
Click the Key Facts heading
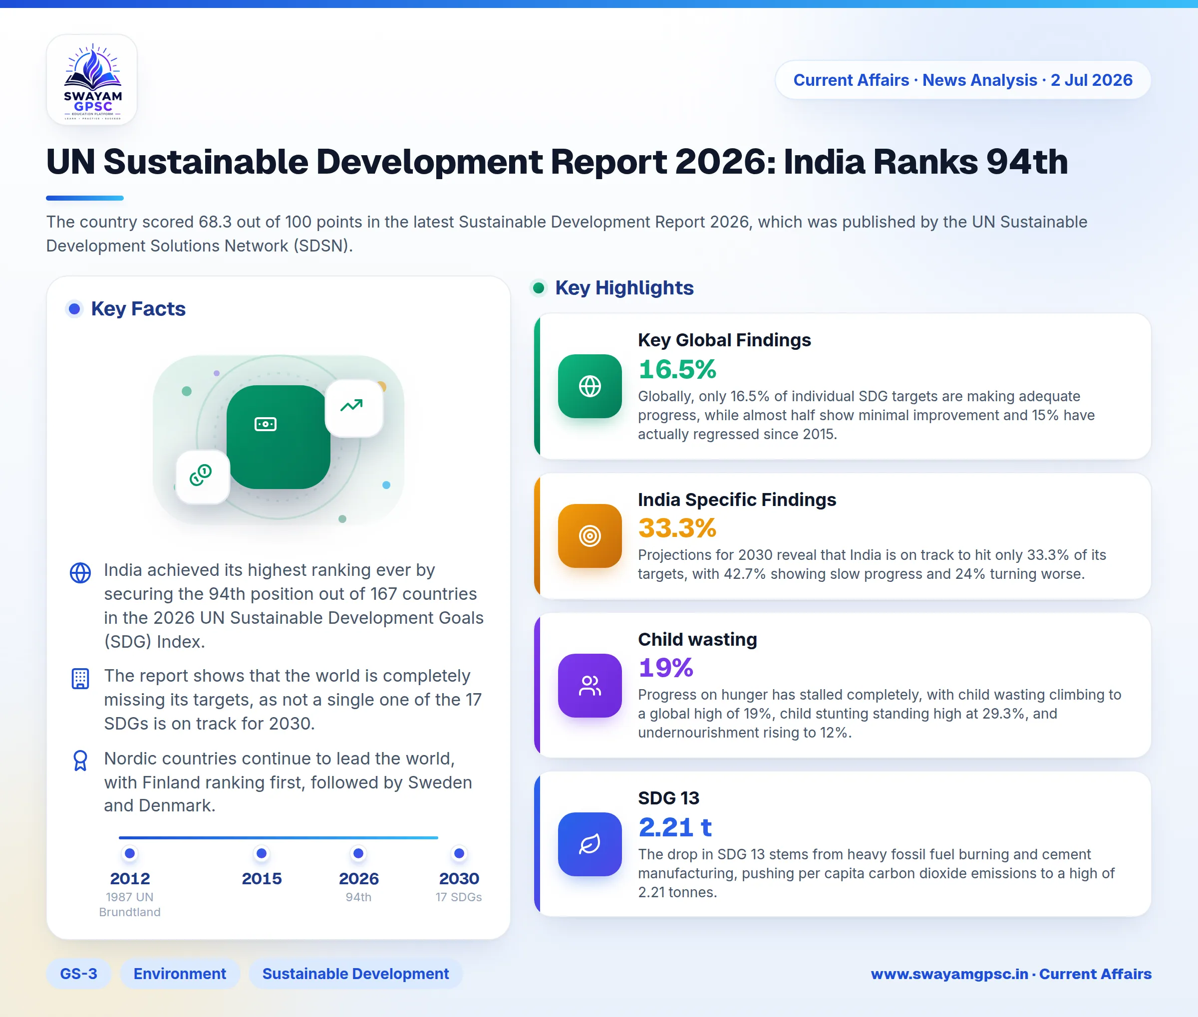tap(138, 309)
